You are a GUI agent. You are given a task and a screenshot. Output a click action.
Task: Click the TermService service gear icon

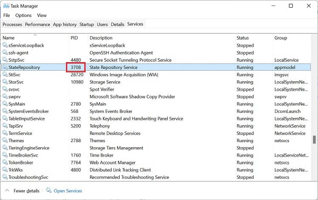5,133
